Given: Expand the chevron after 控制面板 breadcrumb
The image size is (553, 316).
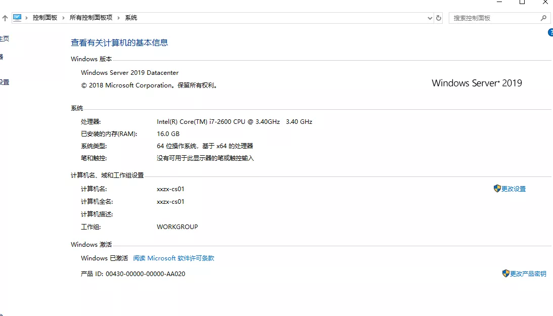Looking at the screenshot, I should (x=64, y=18).
